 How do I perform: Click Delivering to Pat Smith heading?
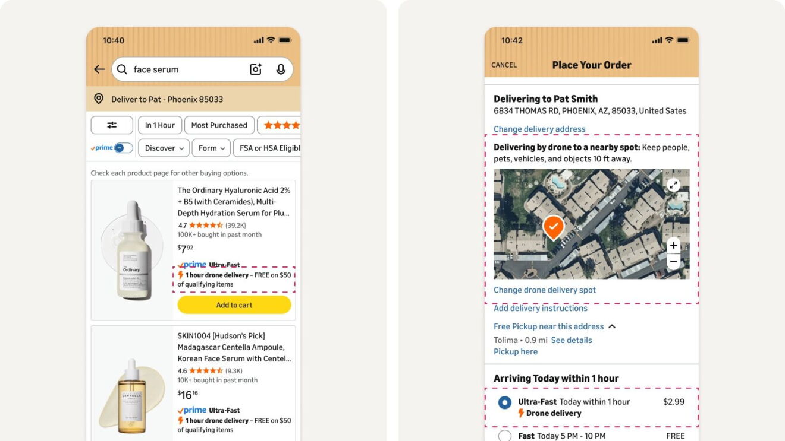[x=546, y=99]
